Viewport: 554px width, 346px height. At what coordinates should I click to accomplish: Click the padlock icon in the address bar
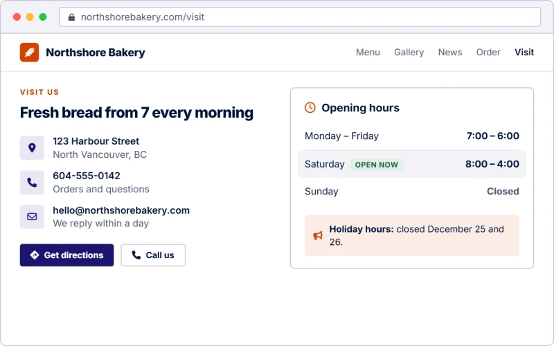coord(71,17)
